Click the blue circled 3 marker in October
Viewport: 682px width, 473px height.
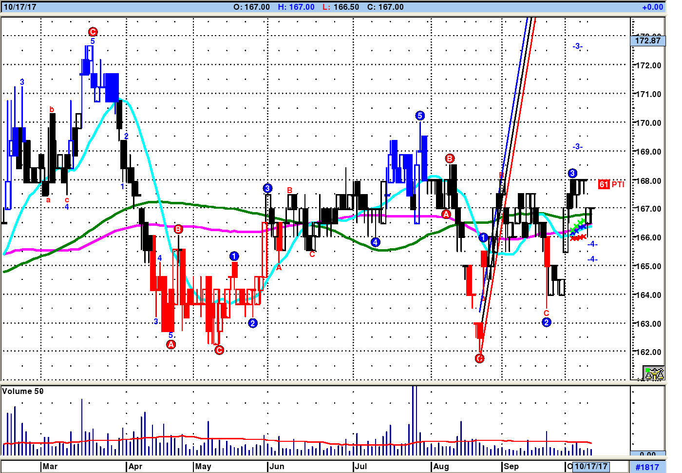point(572,173)
